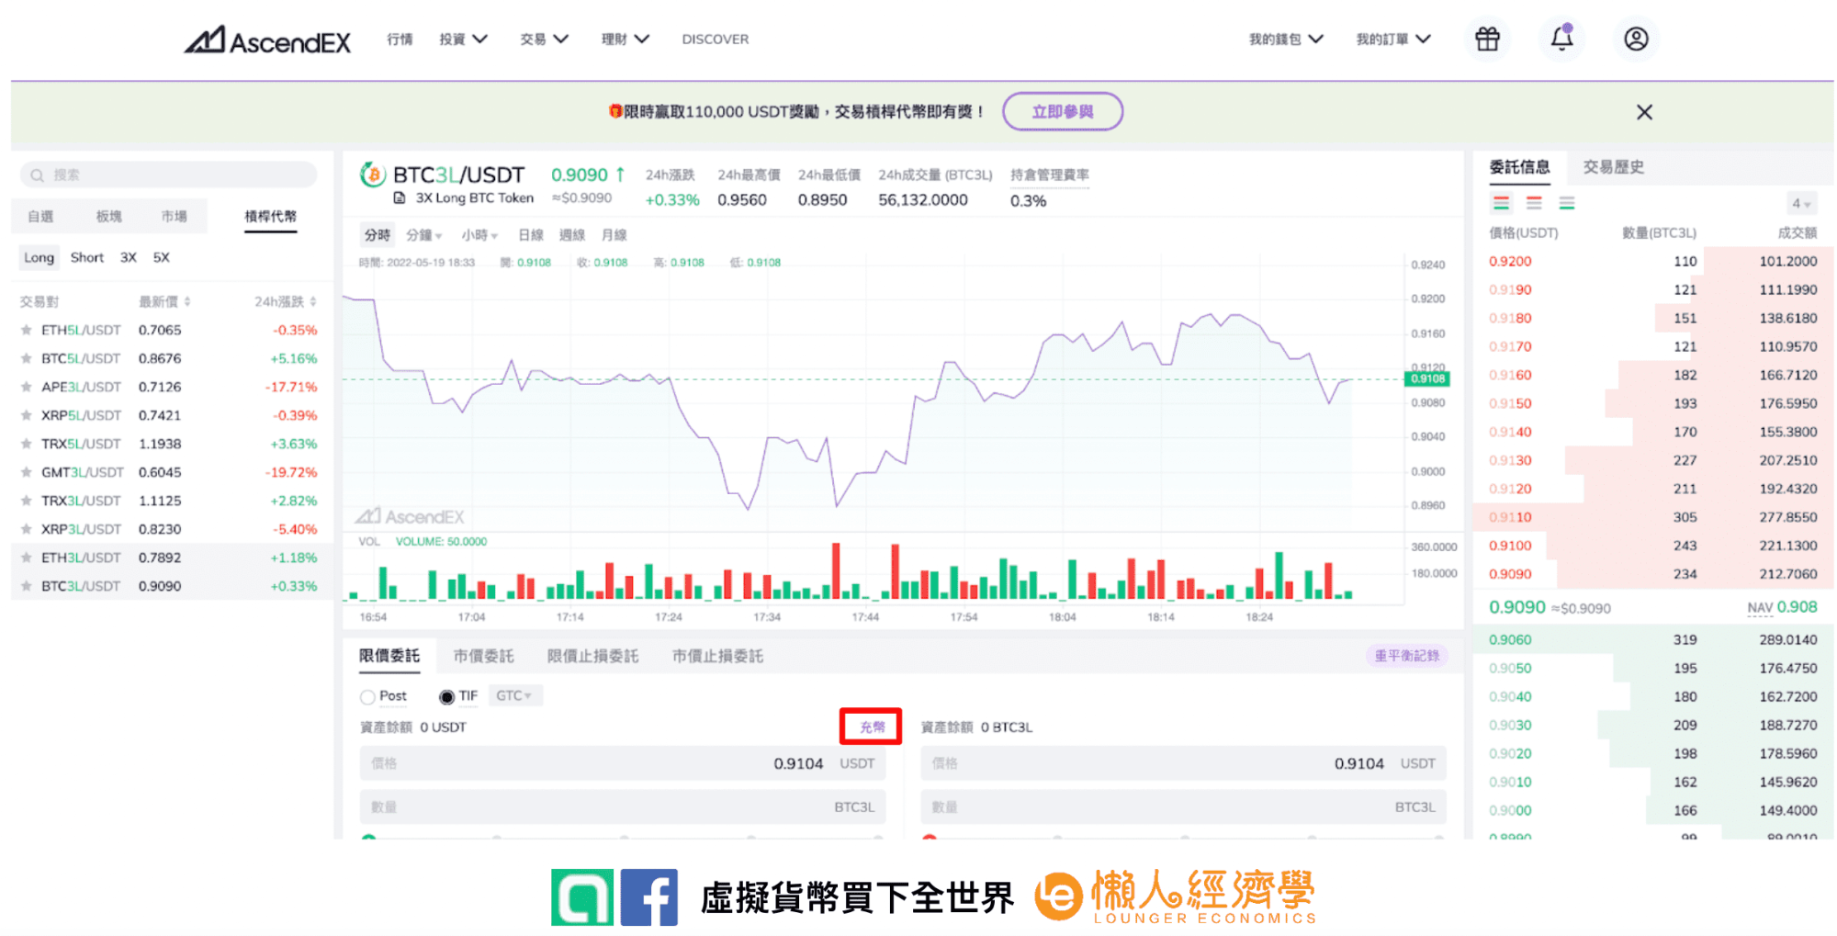The image size is (1837, 936).
Task: Show bids-only order book view icon
Action: click(x=1567, y=203)
